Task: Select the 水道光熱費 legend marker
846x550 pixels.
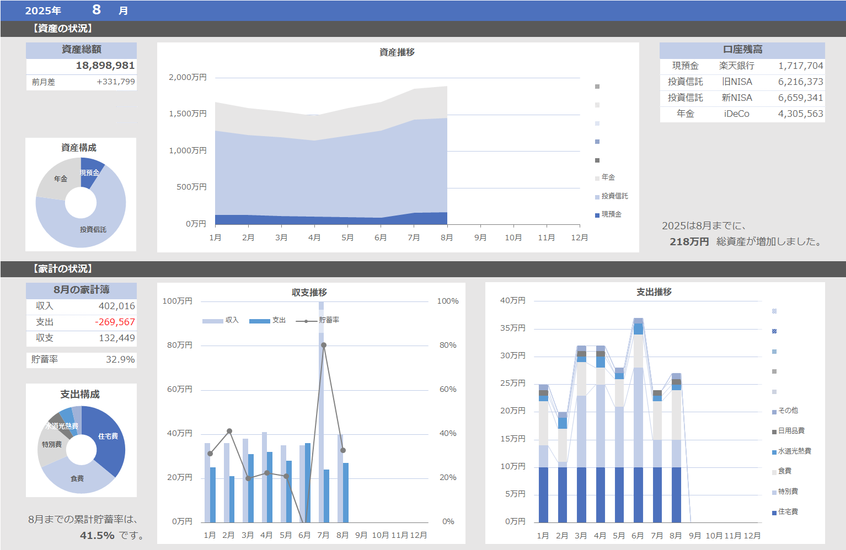Action: click(x=774, y=452)
